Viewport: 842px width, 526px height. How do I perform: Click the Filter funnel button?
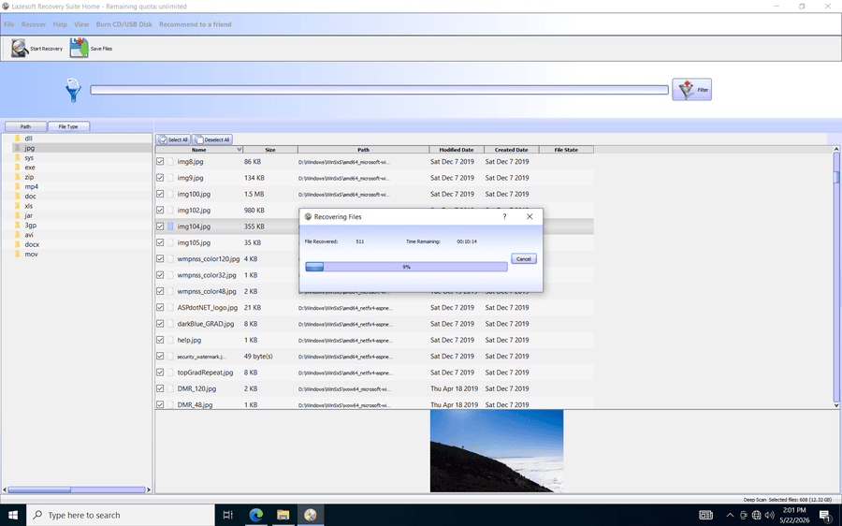[x=691, y=90]
